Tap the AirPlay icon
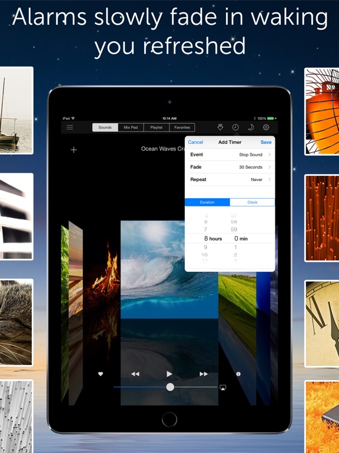This screenshot has height=453, width=339. [x=223, y=388]
